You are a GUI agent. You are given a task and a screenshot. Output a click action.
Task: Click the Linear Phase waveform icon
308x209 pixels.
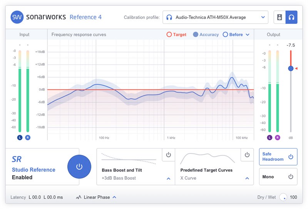[79, 197]
